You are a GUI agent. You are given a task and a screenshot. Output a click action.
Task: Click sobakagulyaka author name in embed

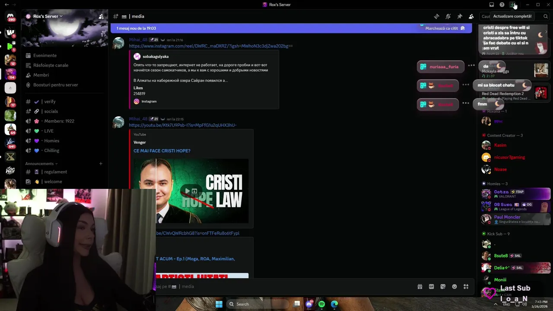click(156, 57)
